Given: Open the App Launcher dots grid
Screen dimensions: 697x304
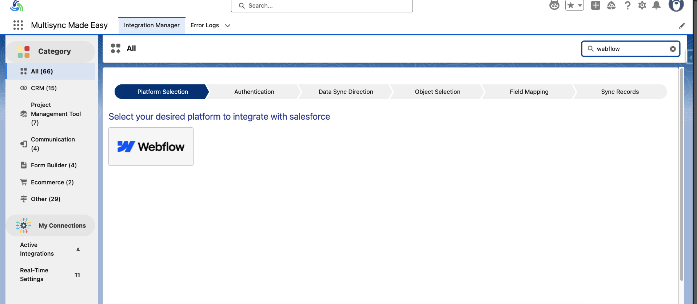Looking at the screenshot, I should (18, 25).
